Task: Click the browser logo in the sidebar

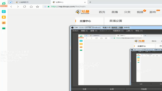Action: click(4, 3)
